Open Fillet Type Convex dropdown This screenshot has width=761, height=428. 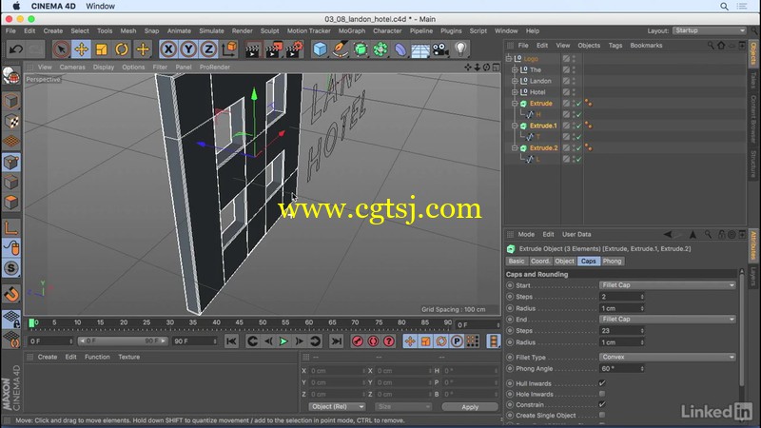[x=668, y=358]
